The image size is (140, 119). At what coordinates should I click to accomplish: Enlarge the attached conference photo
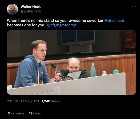click(x=71, y=62)
